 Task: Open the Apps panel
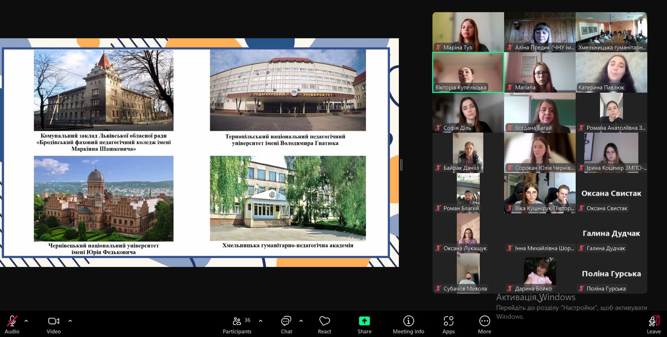[449, 324]
